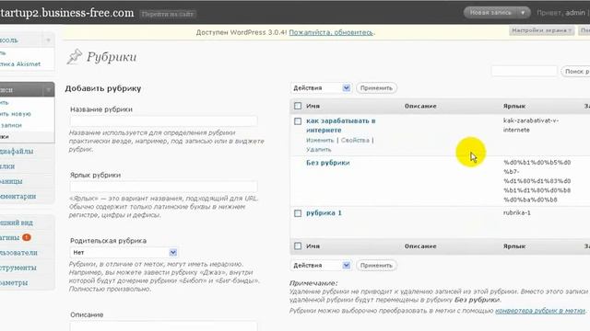Select the 'Добавить новую' posts submenu item
The height and width of the screenshot is (331, 590).
click(16, 114)
